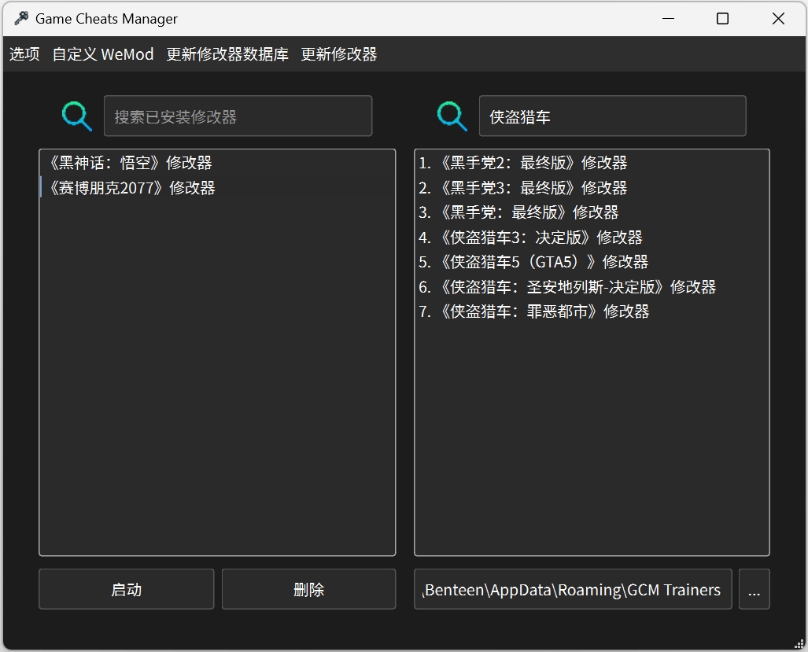Select result 4 《侠盗猎车3：决定版》修改器
Viewport: 808px width, 652px height.
coord(592,237)
